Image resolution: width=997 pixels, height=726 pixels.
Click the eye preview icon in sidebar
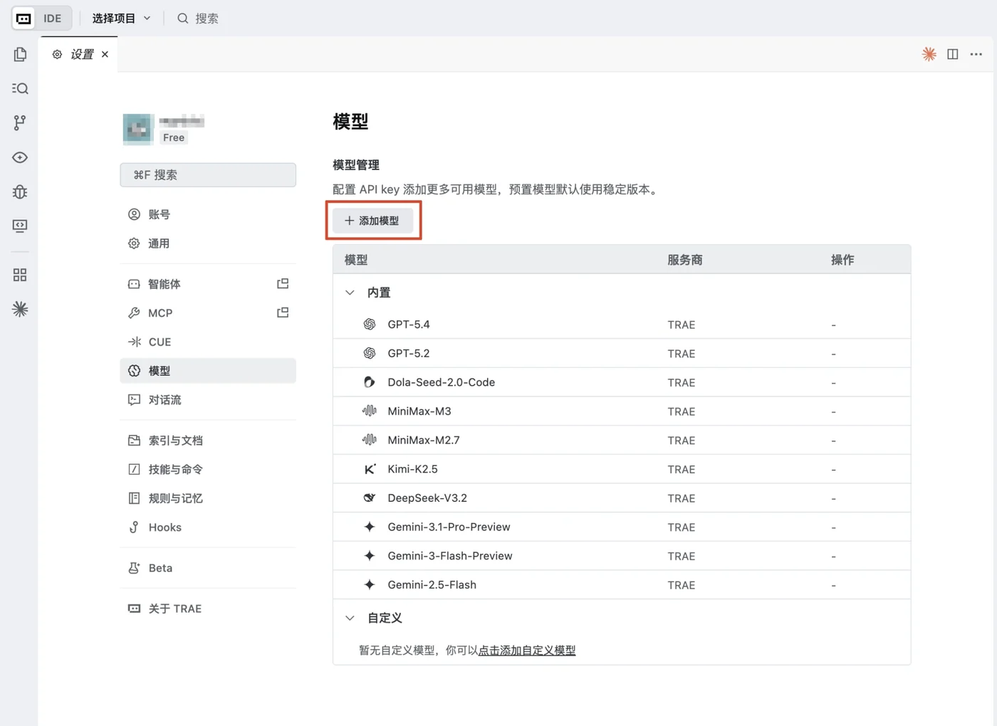coord(20,157)
